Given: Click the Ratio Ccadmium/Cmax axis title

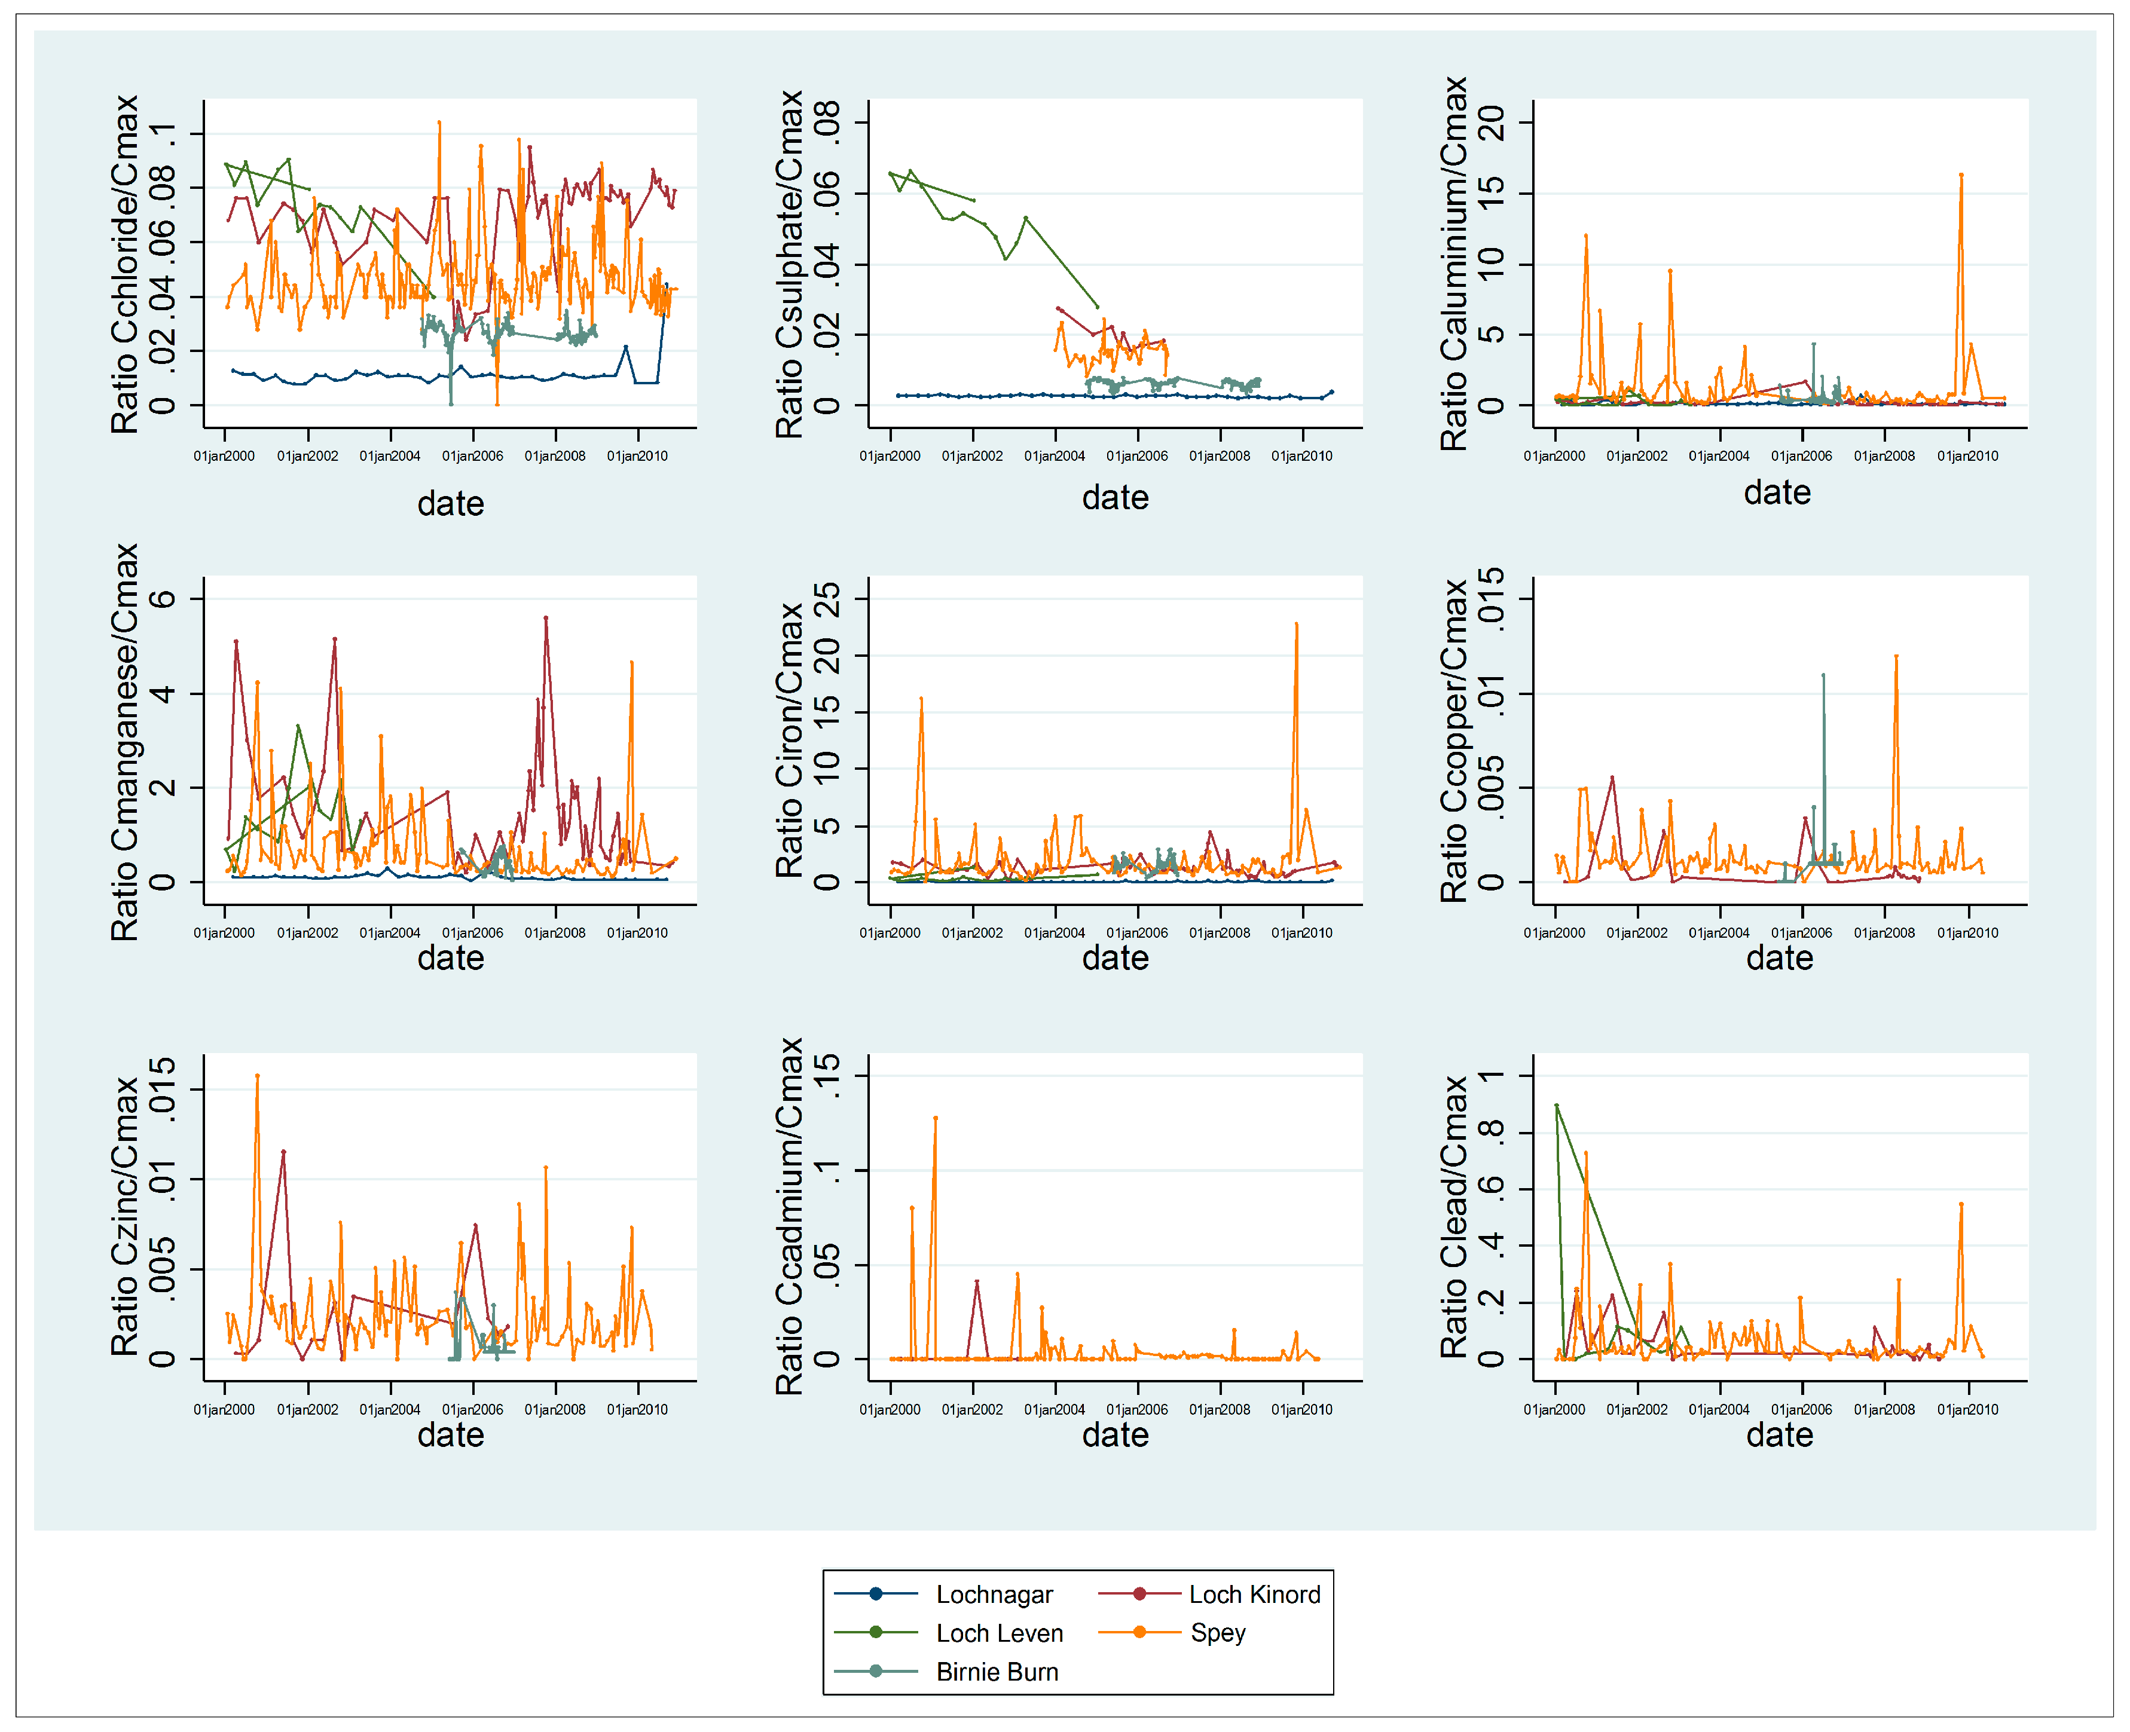Looking at the screenshot, I should (x=790, y=1216).
